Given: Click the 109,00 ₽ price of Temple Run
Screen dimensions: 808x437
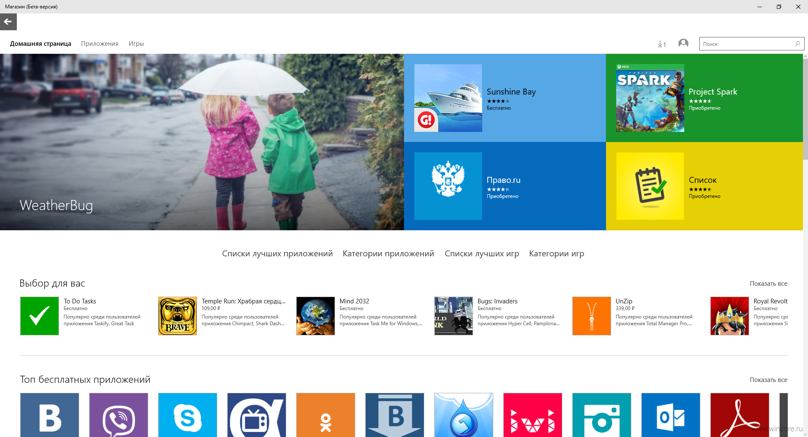Looking at the screenshot, I should pyautogui.click(x=211, y=308).
